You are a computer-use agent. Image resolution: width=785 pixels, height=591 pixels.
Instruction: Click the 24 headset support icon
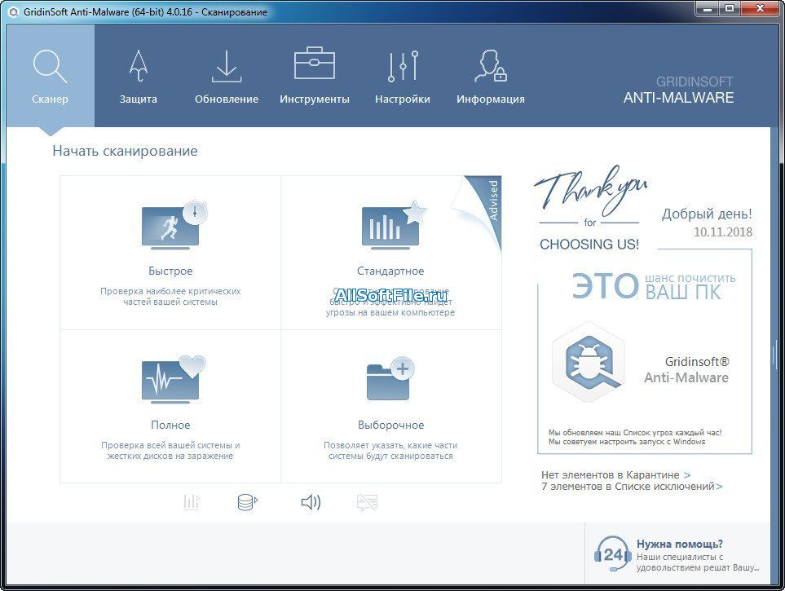coord(612,554)
